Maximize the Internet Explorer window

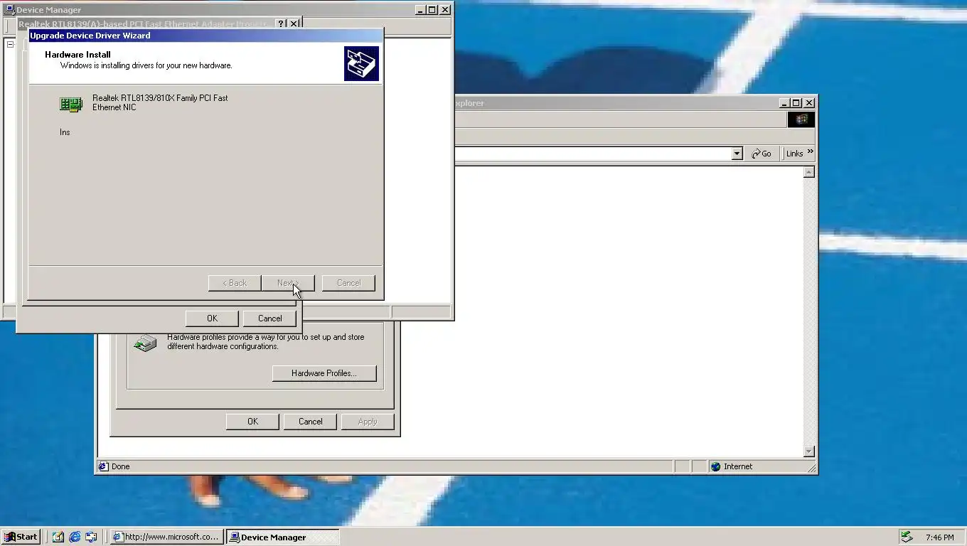[796, 103]
